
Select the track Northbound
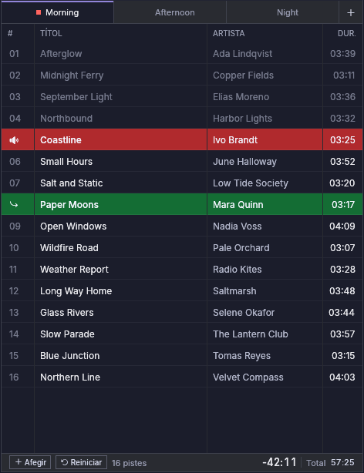coord(182,119)
